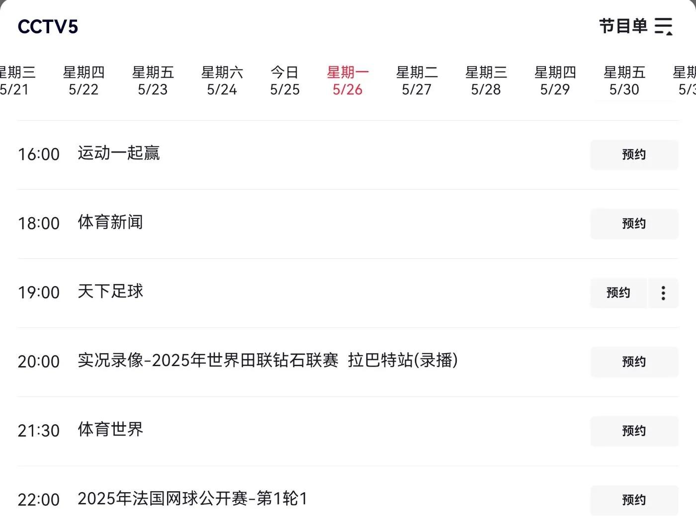
Task: Click 预约 for 体育世界 at 21:30
Action: point(634,431)
